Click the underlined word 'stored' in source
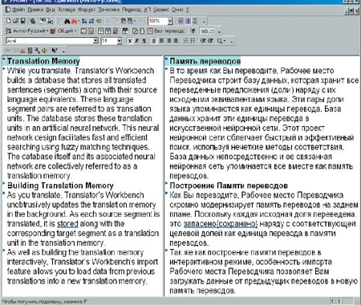This screenshot has height=306, width=361. click(67, 223)
